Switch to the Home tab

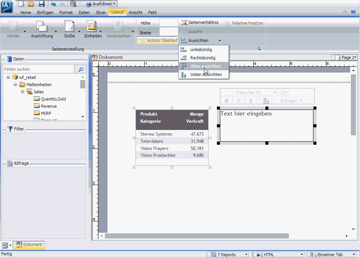(25, 12)
